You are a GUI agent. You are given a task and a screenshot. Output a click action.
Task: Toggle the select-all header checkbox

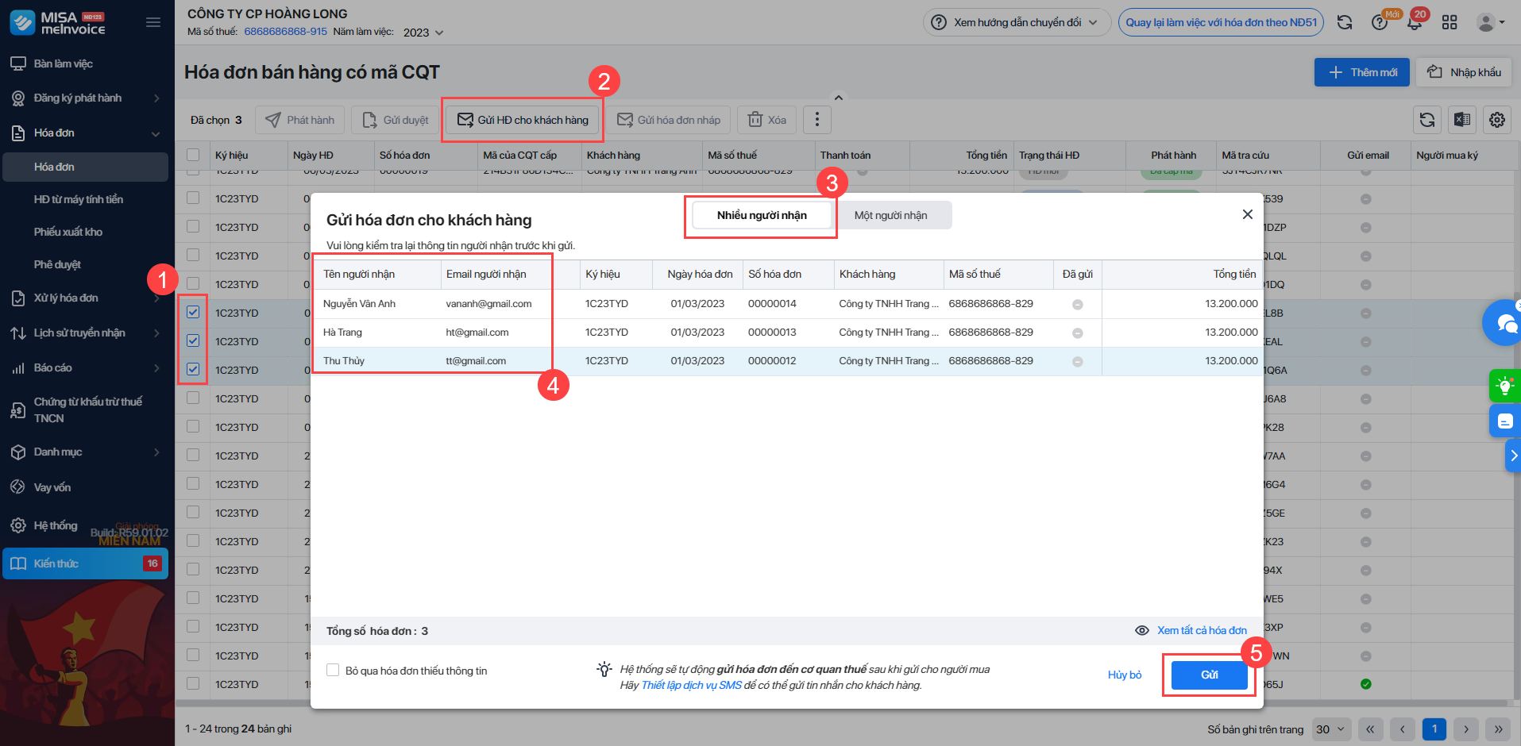(193, 155)
